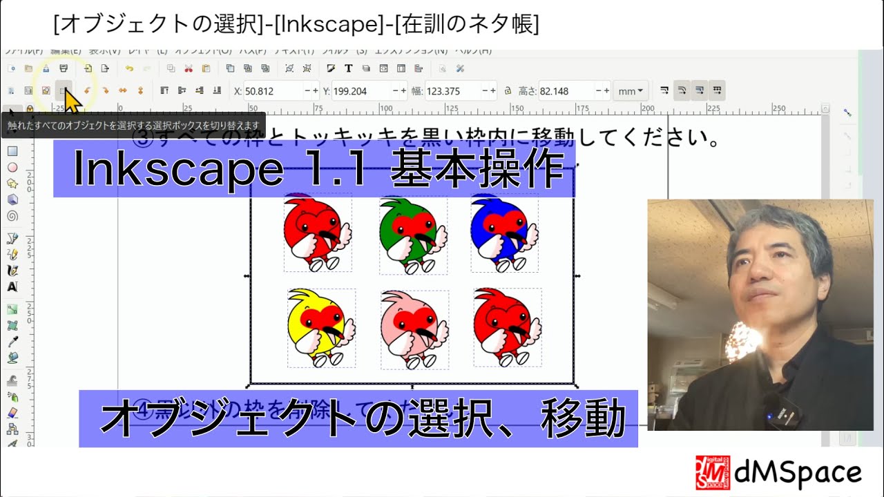884x497 pixels.
Task: Open the Text and Font dialog icon
Action: (x=348, y=68)
